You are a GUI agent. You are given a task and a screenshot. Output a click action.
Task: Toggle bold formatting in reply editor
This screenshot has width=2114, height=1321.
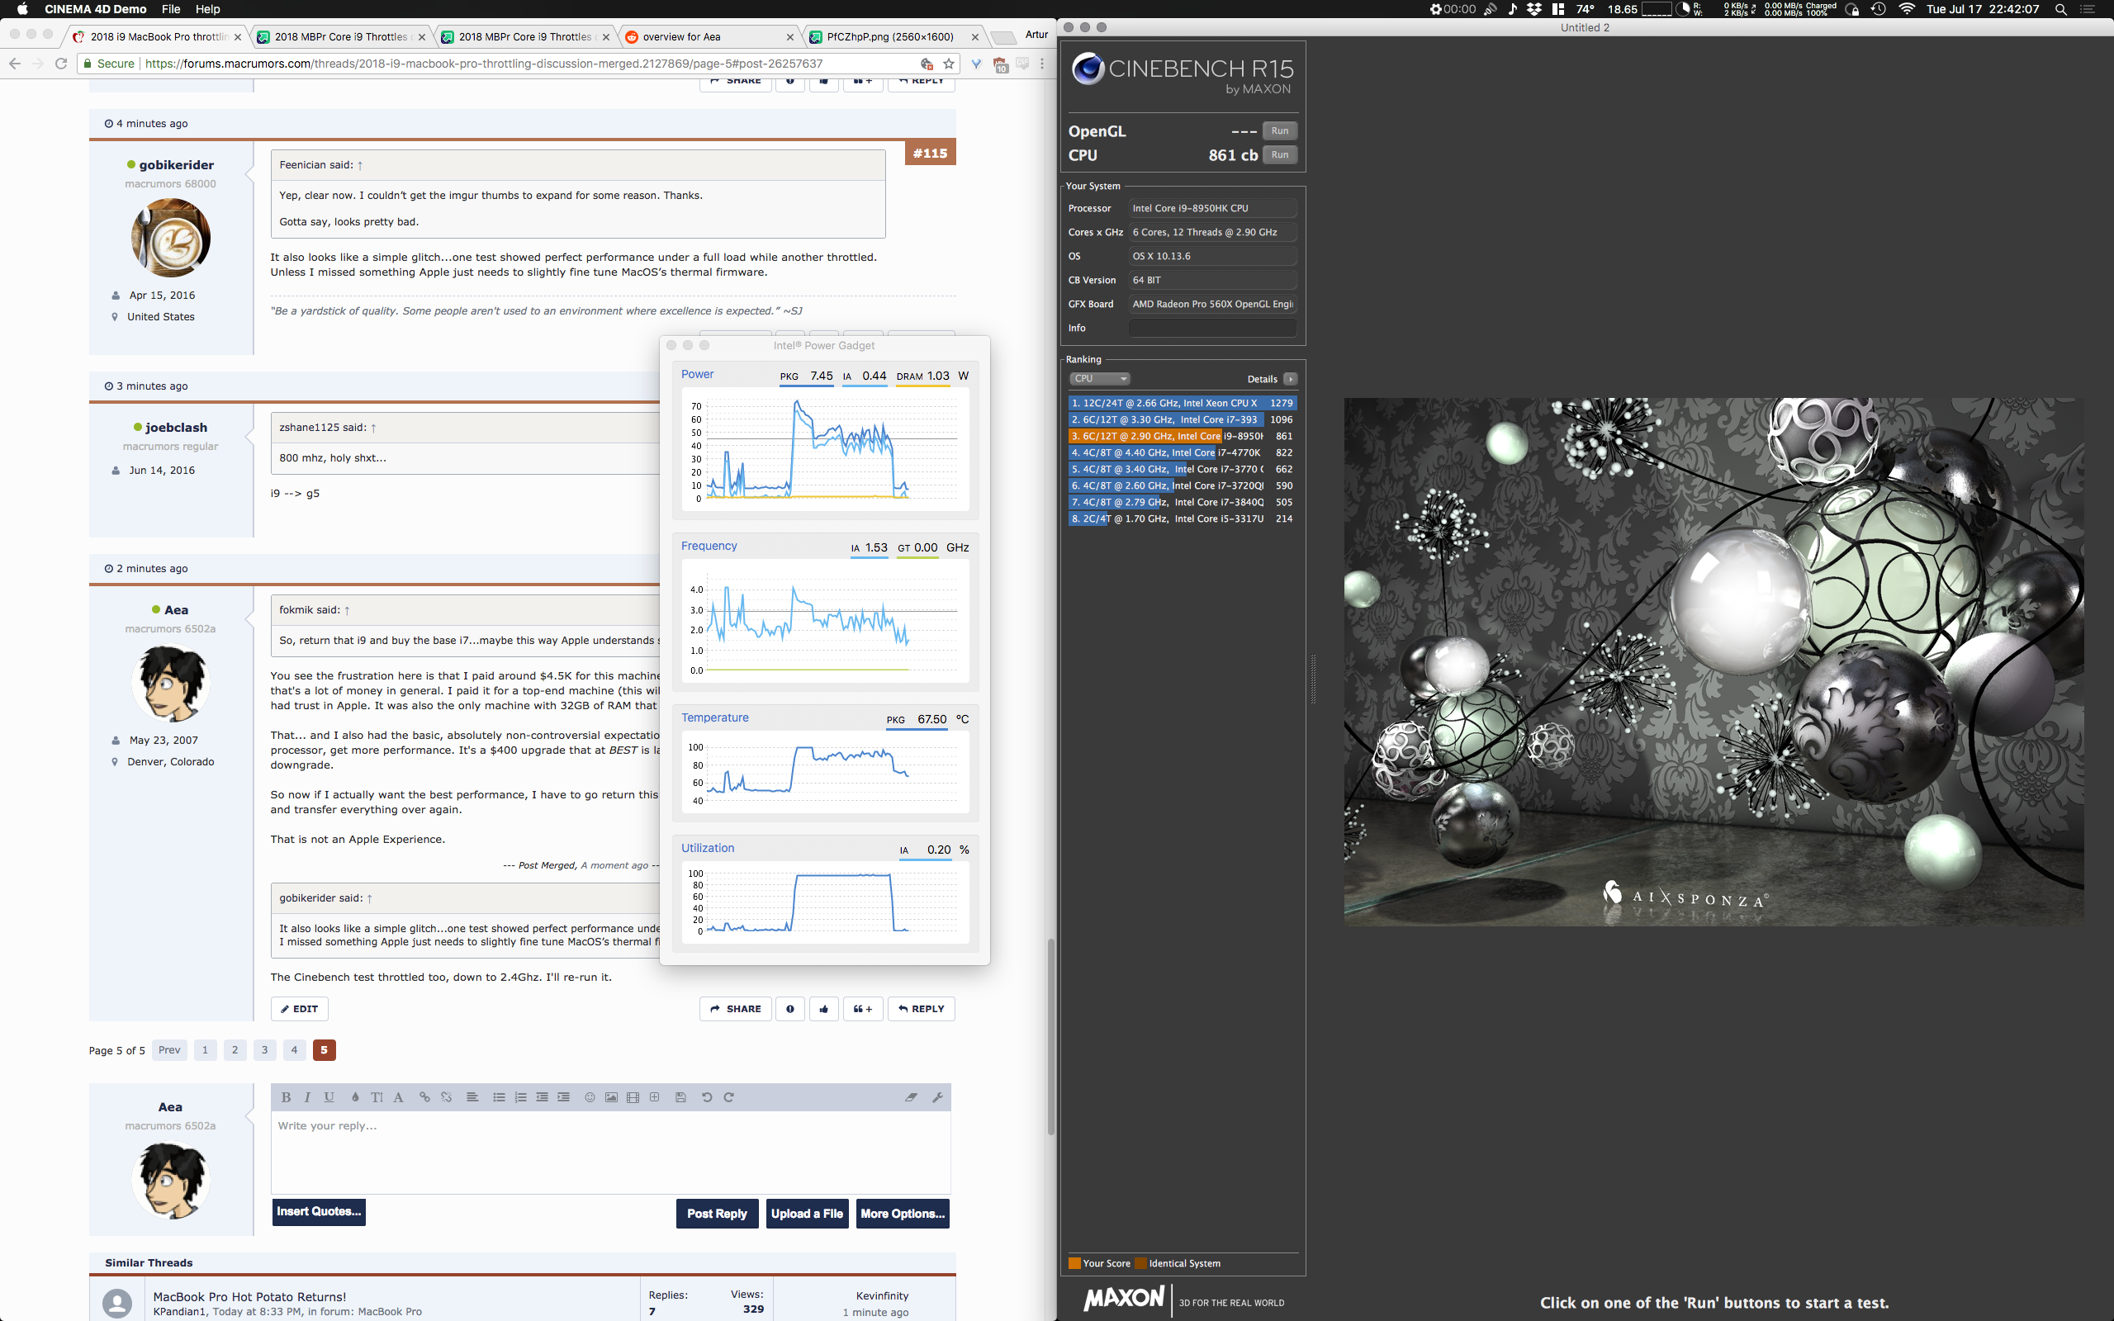point(286,1097)
